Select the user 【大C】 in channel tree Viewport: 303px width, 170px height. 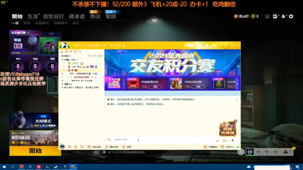pyautogui.click(x=75, y=63)
